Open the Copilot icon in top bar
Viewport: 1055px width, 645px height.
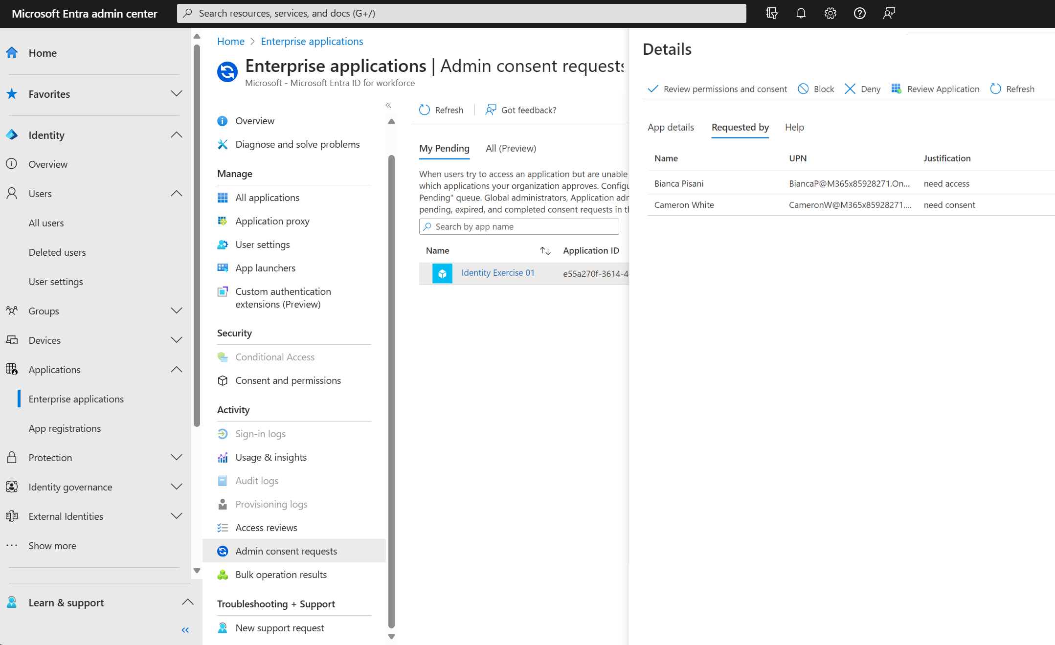[771, 13]
